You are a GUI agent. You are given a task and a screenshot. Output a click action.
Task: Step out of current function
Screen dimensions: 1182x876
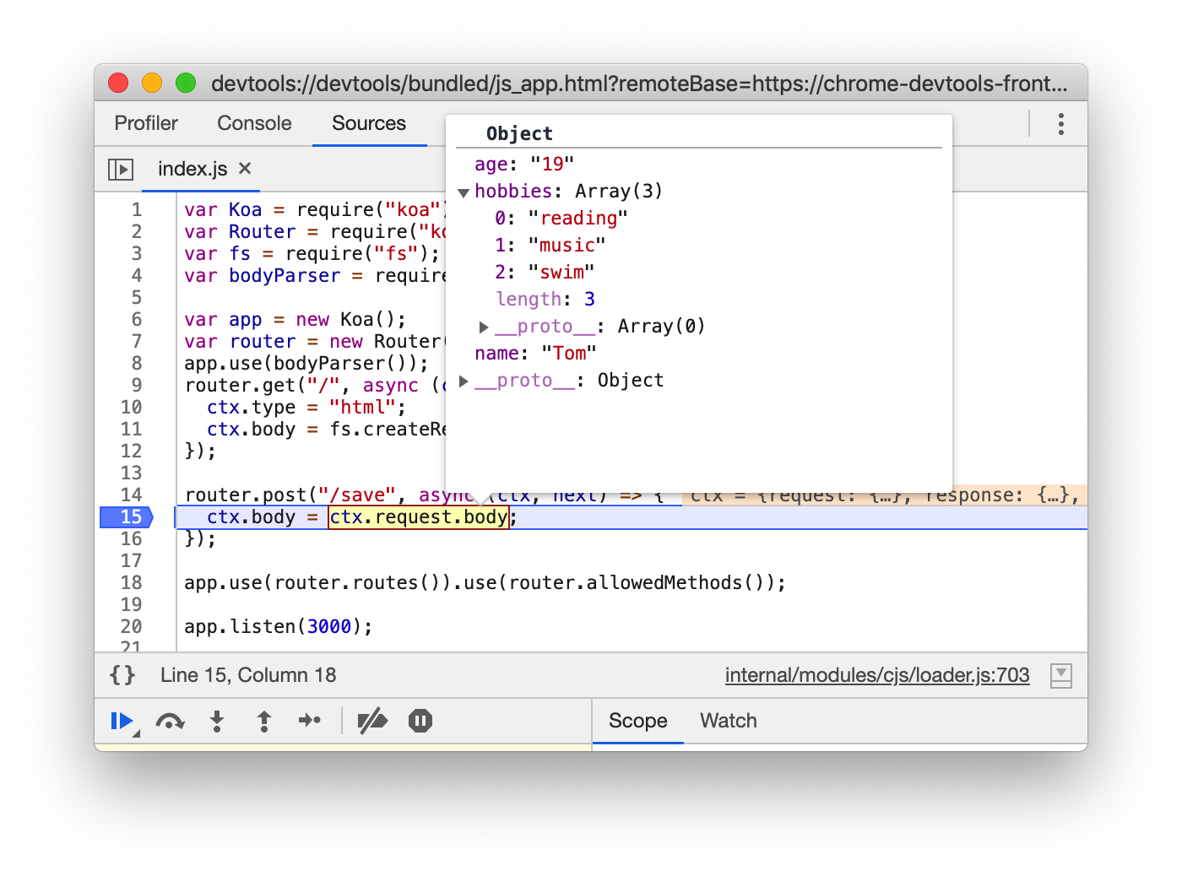[x=264, y=721]
